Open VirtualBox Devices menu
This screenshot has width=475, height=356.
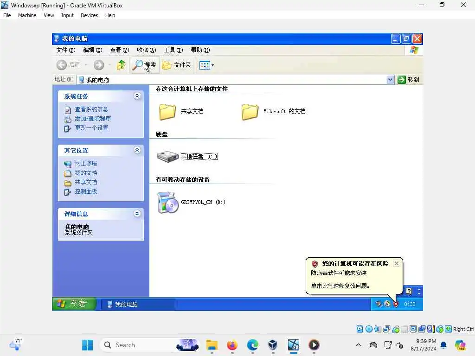pos(89,15)
